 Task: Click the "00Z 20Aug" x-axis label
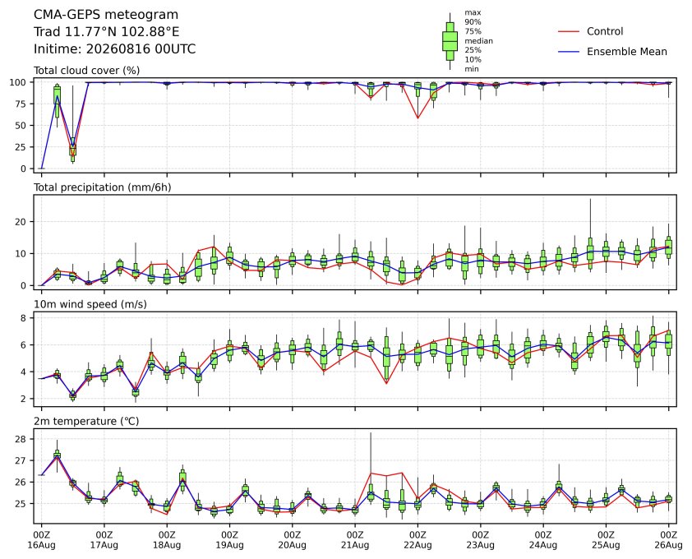click(x=292, y=540)
